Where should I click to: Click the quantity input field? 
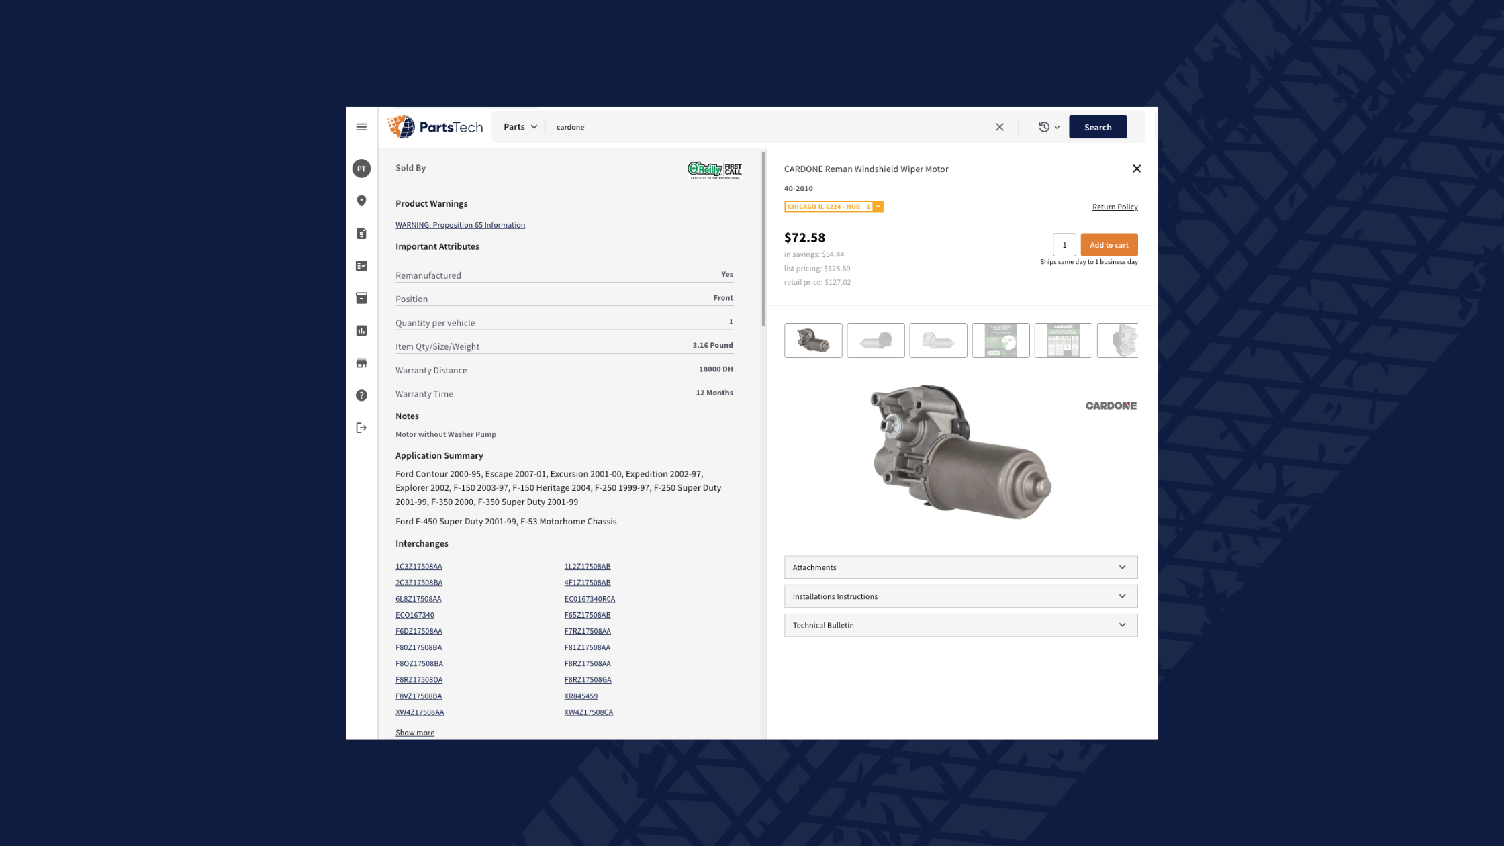[x=1064, y=245]
